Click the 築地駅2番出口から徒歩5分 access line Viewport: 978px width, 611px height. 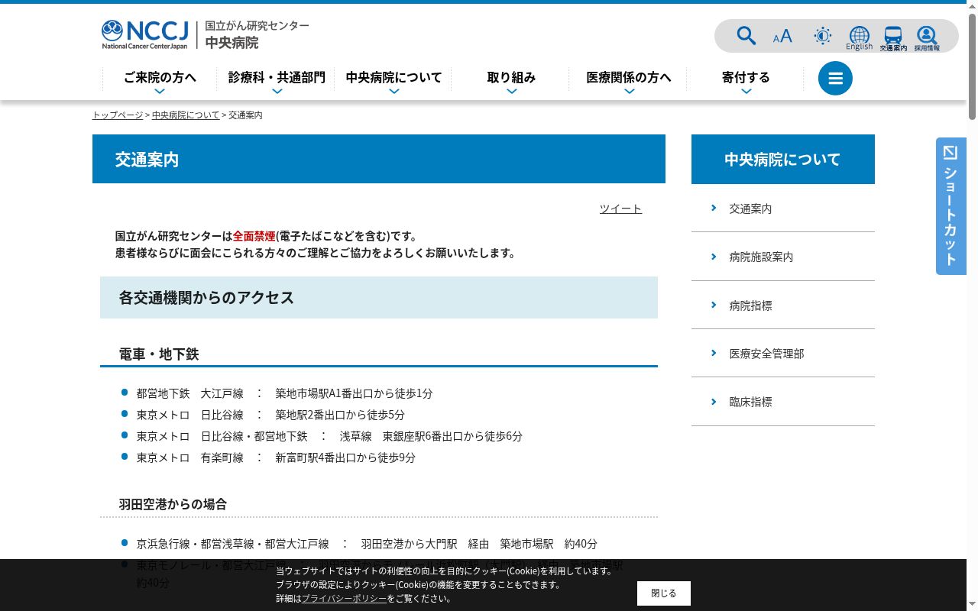click(270, 415)
